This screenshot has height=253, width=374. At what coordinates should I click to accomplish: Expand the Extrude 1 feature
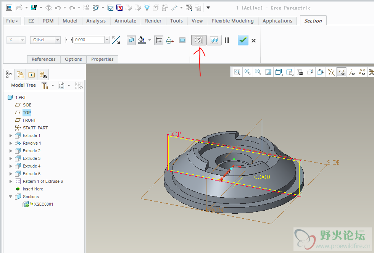pyautogui.click(x=11, y=135)
